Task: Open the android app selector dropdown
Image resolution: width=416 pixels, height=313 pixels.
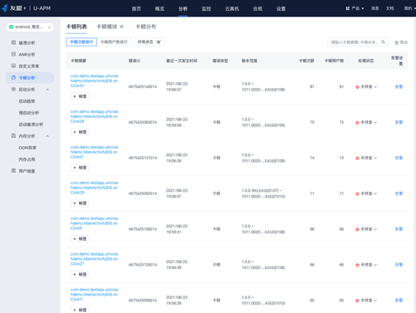Action: [x=30, y=27]
